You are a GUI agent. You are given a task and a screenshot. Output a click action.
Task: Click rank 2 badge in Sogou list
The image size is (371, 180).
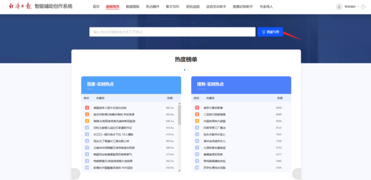point(197,115)
